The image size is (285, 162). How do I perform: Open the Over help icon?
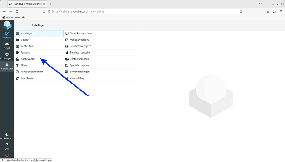[x=7, y=145]
